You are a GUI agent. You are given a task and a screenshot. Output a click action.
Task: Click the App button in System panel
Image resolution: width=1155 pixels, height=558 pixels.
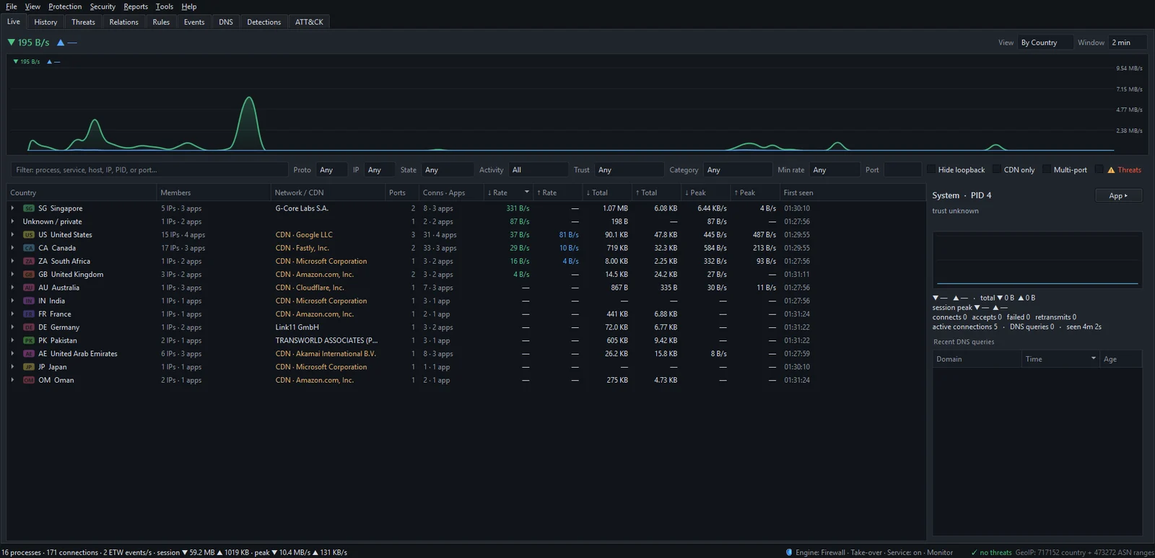(x=1118, y=195)
